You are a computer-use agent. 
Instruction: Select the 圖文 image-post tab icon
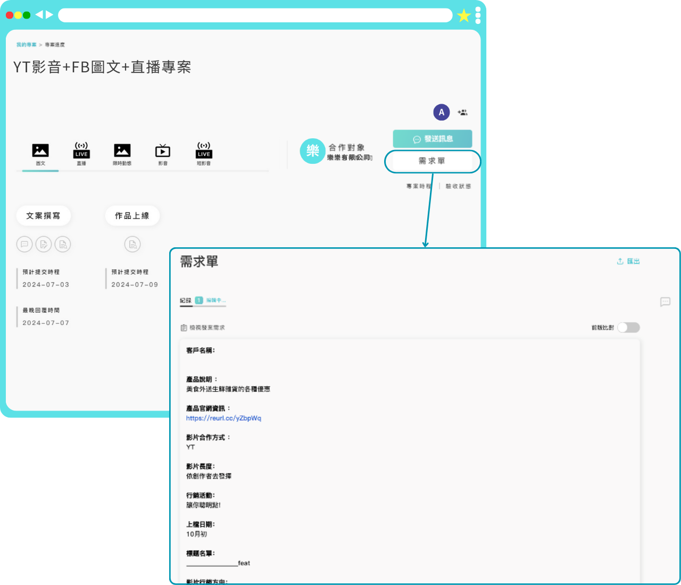click(40, 151)
